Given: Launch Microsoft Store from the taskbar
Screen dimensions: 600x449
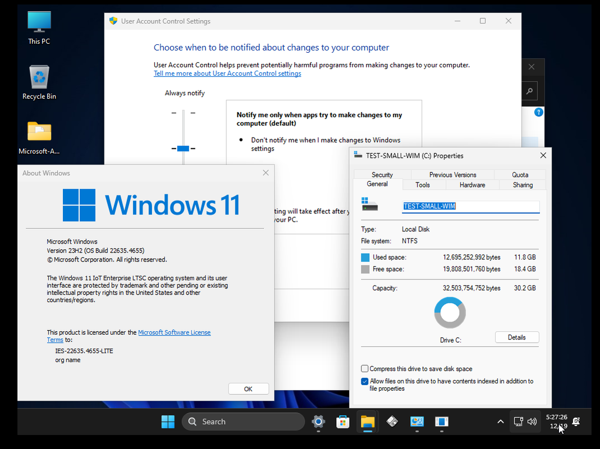Looking at the screenshot, I should pos(342,421).
